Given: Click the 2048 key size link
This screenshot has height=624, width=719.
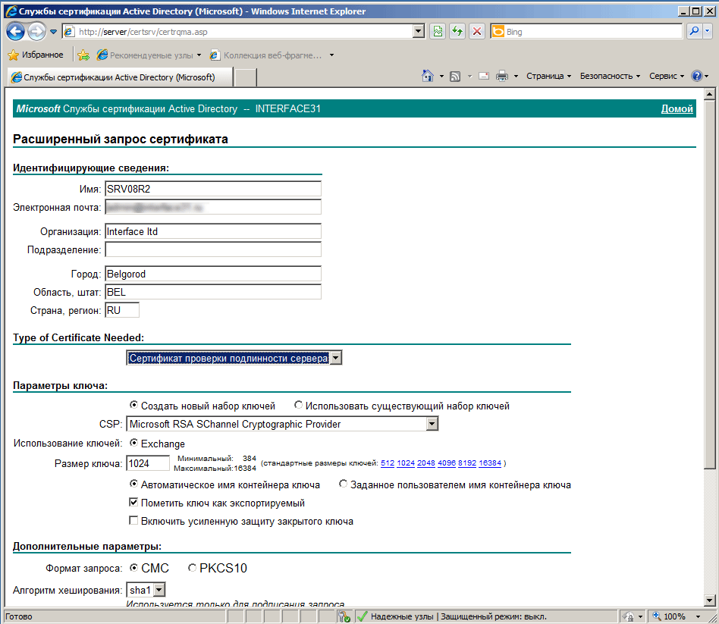Looking at the screenshot, I should coord(426,463).
